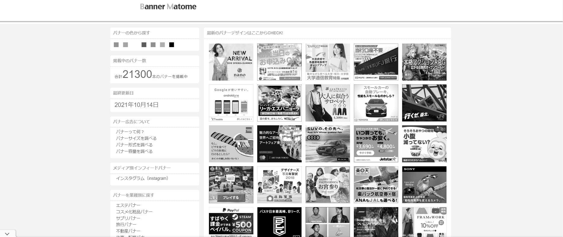Open the Toyota small car brake banner
563x237 pixels.
(376, 103)
